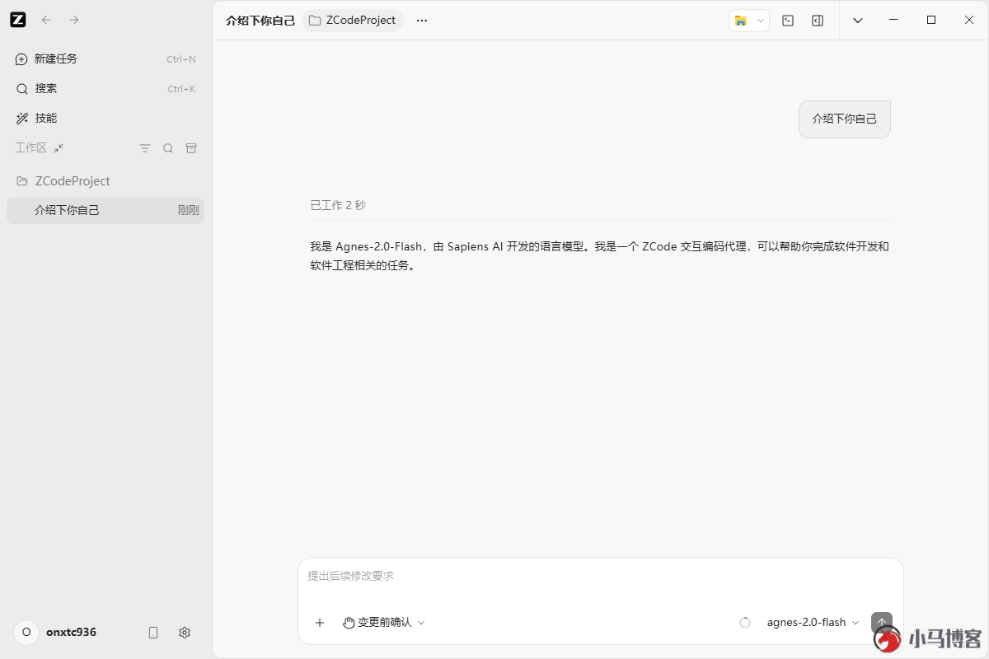Open the three-dot more menu
This screenshot has height=659, width=989.
point(422,21)
